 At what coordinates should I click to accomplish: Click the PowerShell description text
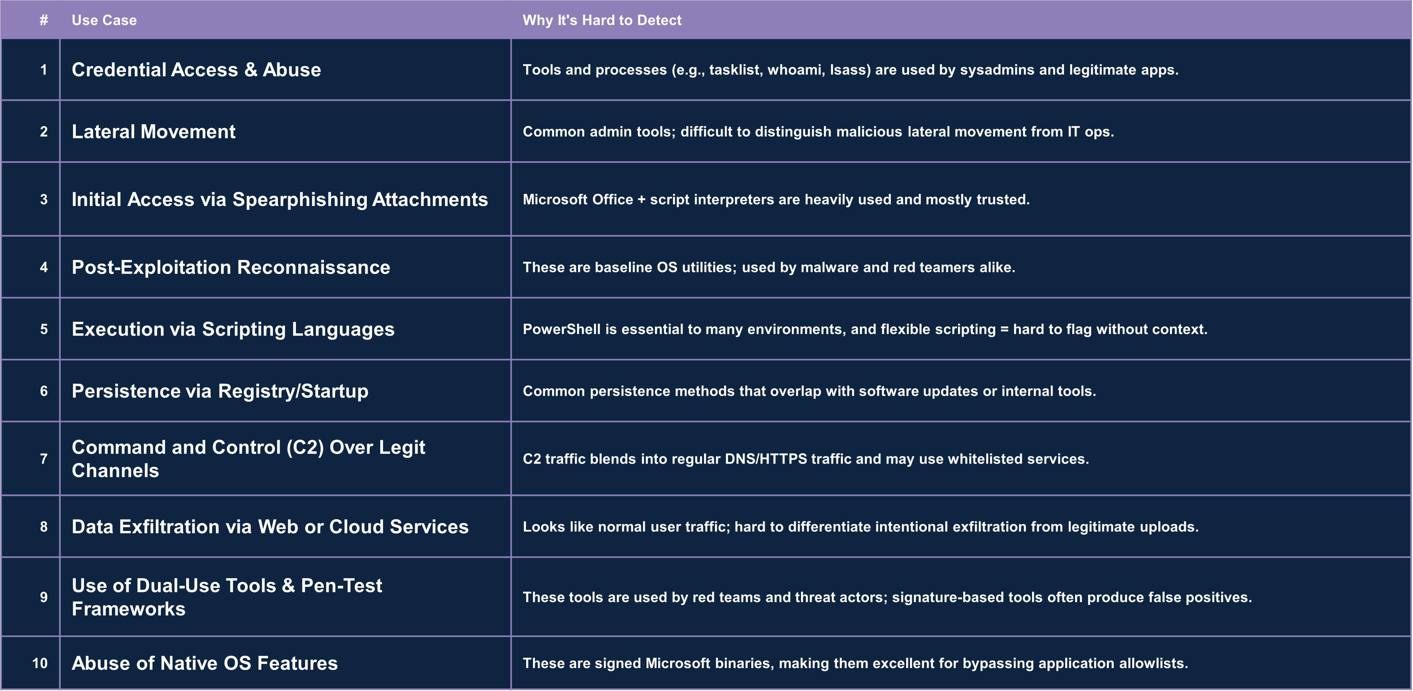(865, 329)
